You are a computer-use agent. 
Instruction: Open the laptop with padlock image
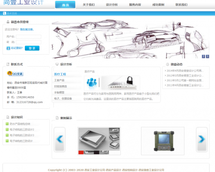(120, 83)
